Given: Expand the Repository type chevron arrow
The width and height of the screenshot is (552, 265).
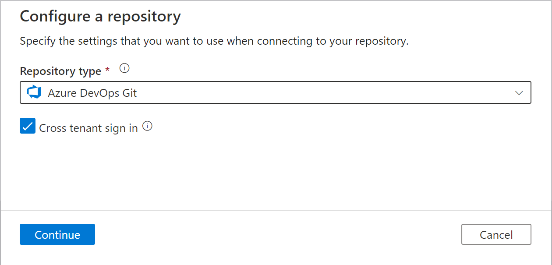Looking at the screenshot, I should (519, 93).
